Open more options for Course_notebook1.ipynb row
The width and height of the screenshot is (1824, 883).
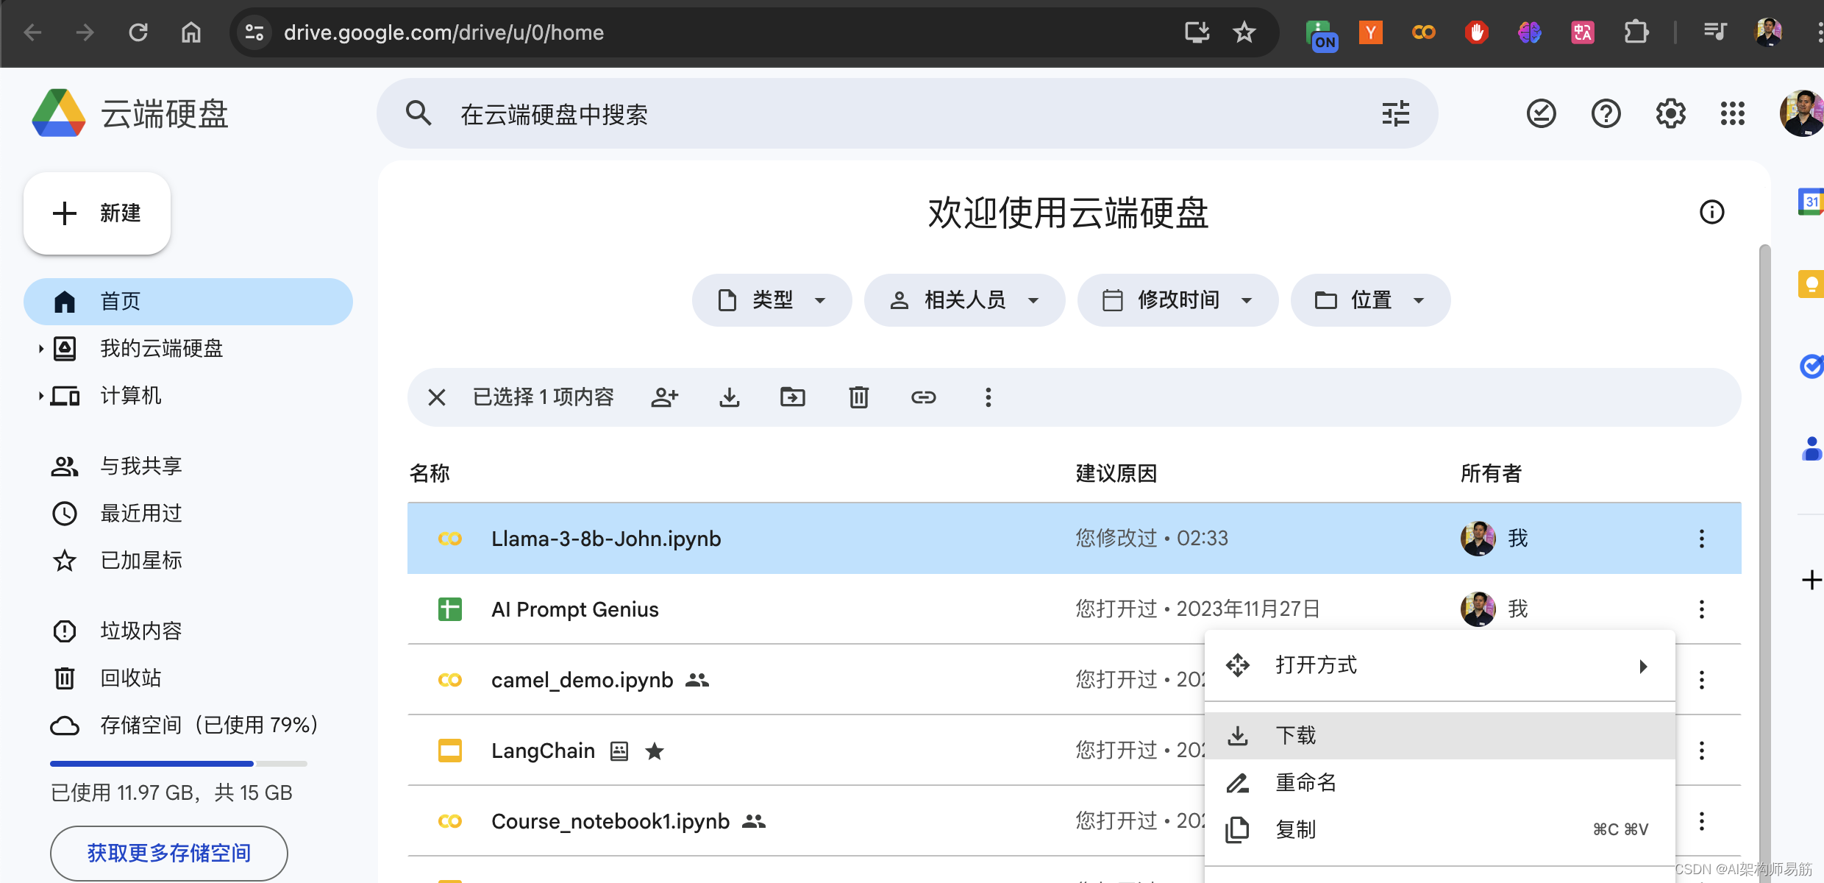coord(1701,821)
